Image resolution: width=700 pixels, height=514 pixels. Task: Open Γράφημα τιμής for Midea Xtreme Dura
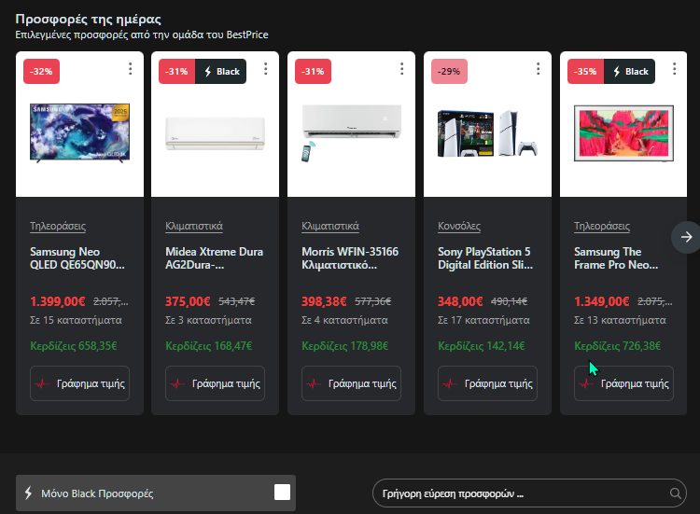[x=216, y=383]
